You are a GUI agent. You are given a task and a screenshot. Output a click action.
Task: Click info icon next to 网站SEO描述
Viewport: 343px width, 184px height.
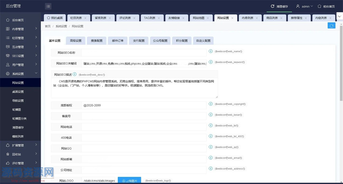75,74
